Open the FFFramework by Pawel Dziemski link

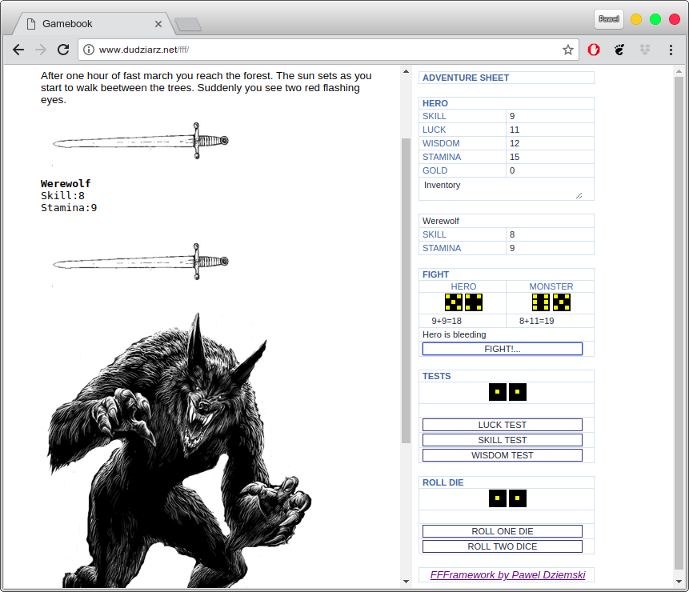507,574
